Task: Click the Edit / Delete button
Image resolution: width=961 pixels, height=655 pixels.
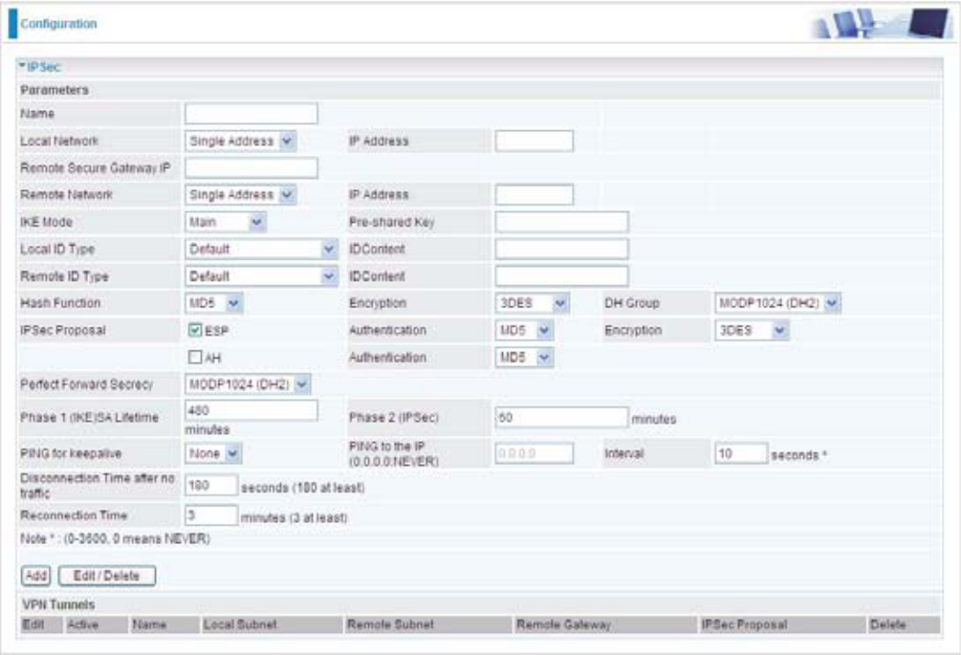Action: point(106,576)
